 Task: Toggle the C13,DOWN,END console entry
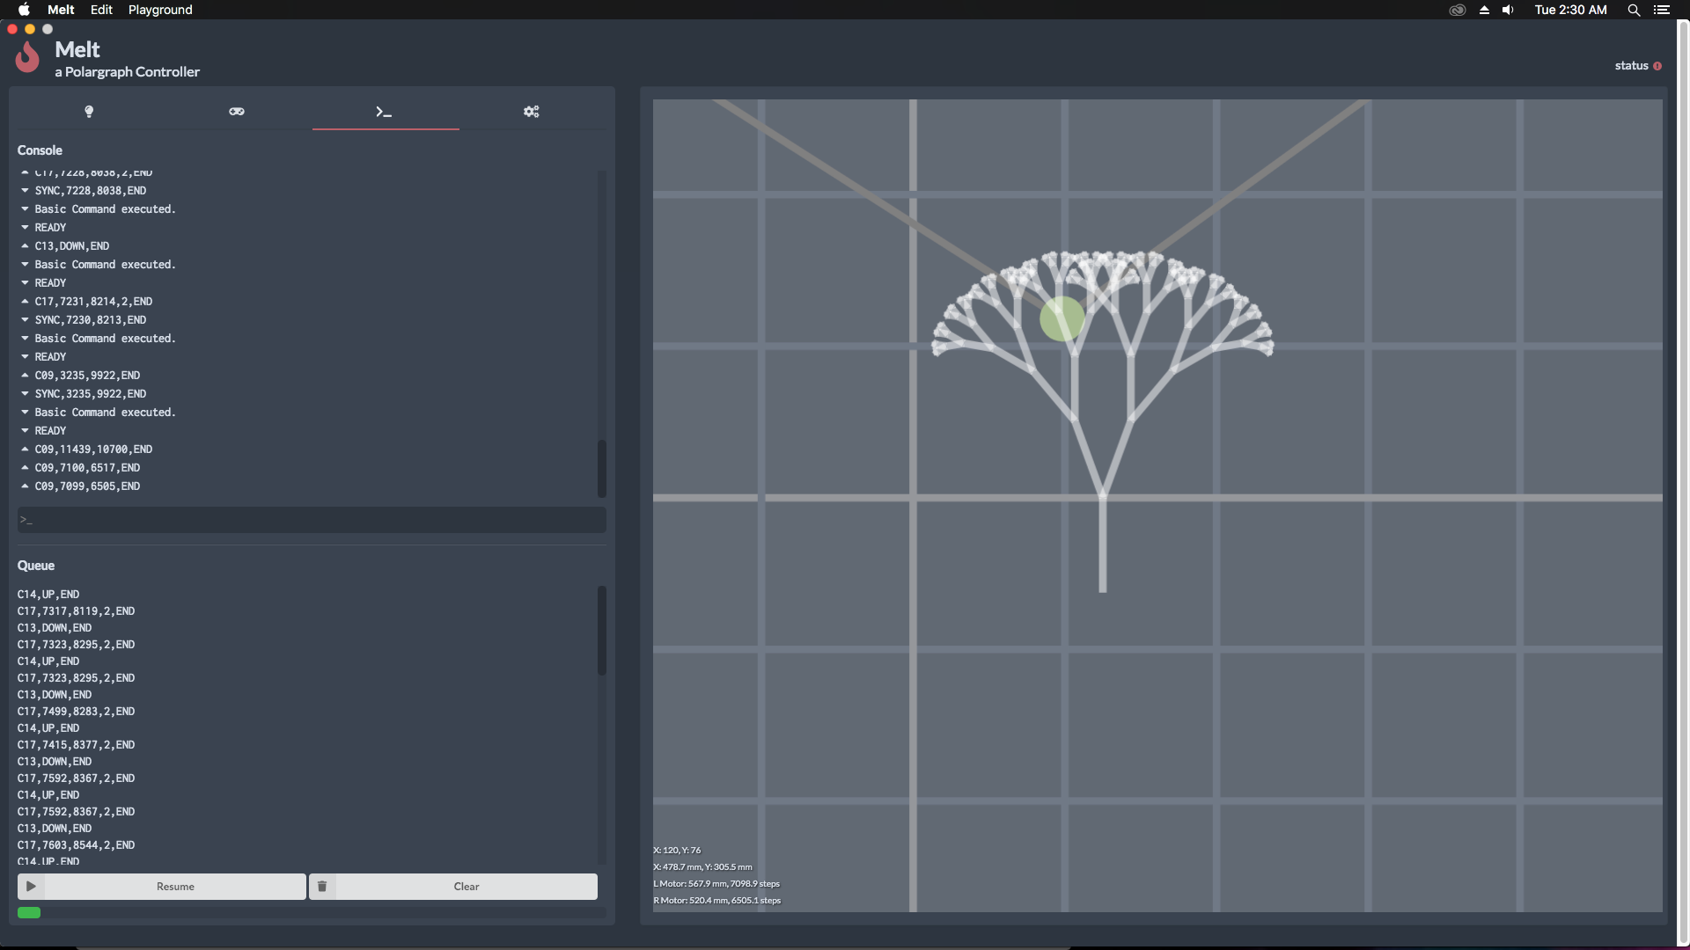coord(25,245)
